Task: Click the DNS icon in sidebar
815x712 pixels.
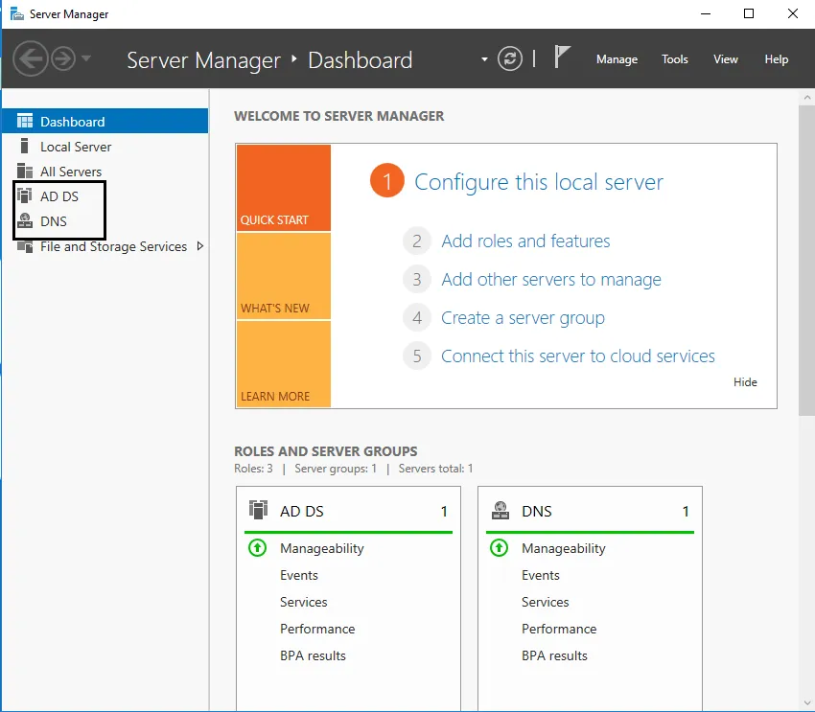Action: click(x=24, y=220)
